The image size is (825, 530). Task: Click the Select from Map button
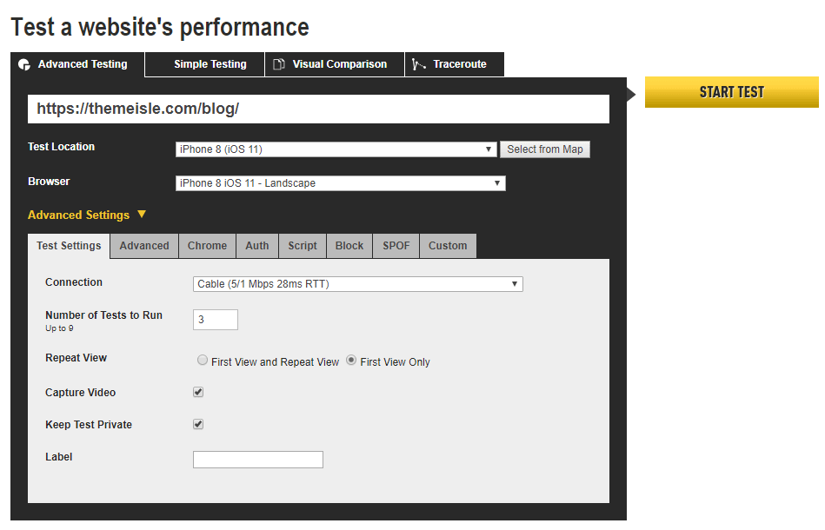[544, 149]
